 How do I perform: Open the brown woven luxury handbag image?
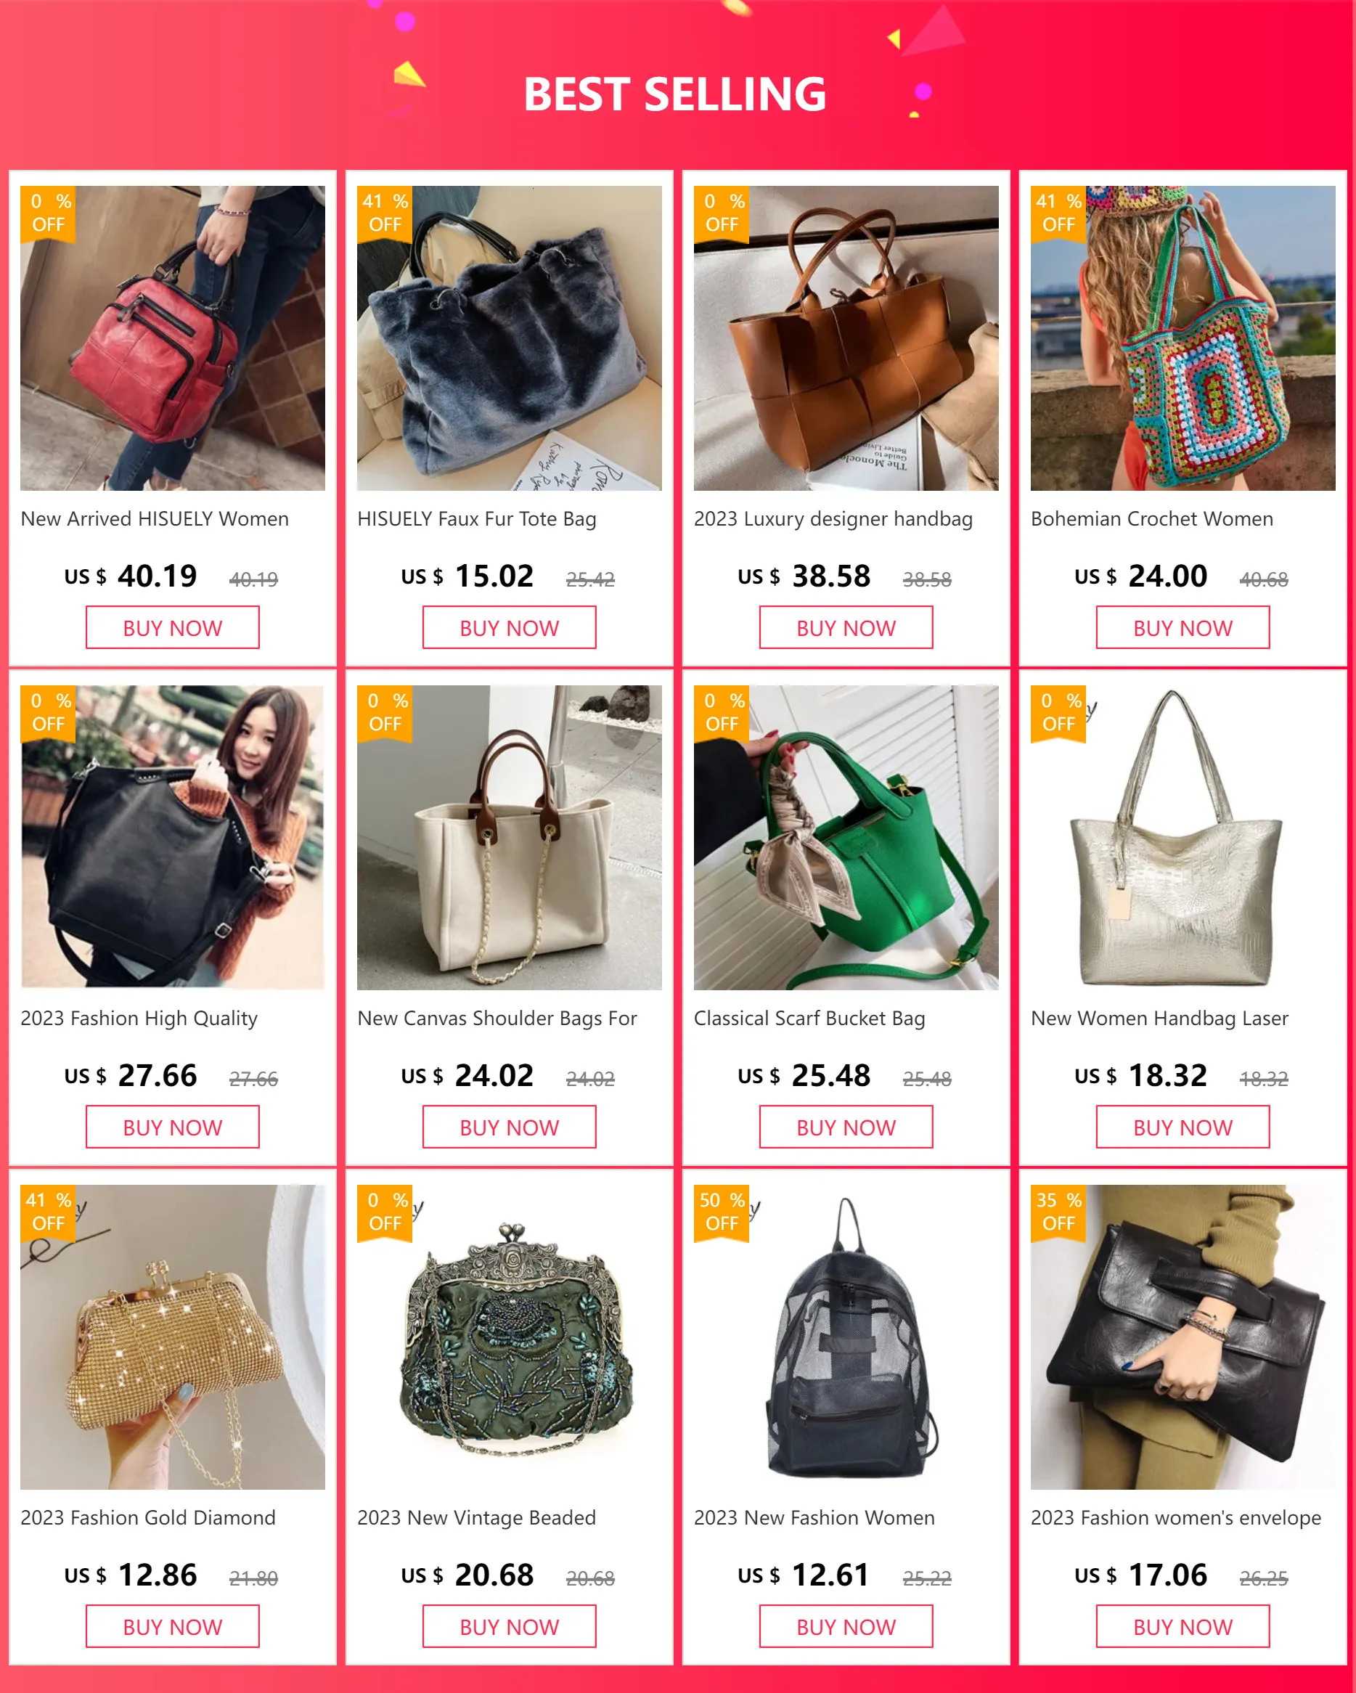click(x=846, y=338)
